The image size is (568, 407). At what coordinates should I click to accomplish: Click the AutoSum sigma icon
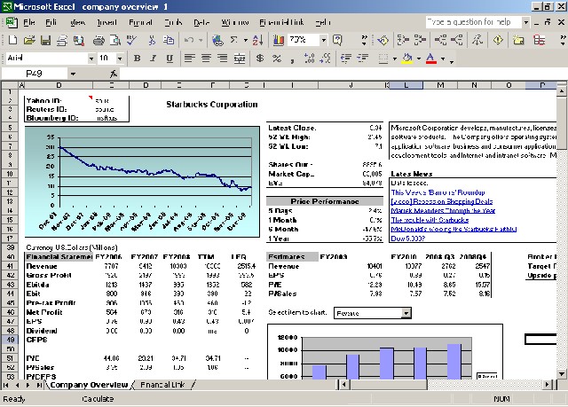coord(233,40)
